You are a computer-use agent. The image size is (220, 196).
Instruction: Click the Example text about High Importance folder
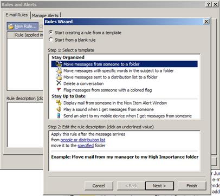[x=125, y=157]
